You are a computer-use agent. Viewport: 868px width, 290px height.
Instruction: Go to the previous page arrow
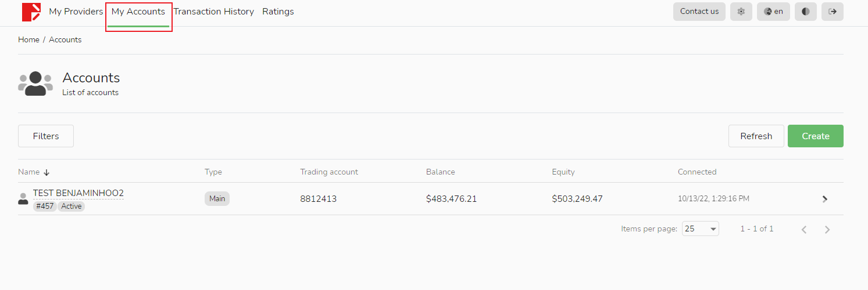[804, 230]
